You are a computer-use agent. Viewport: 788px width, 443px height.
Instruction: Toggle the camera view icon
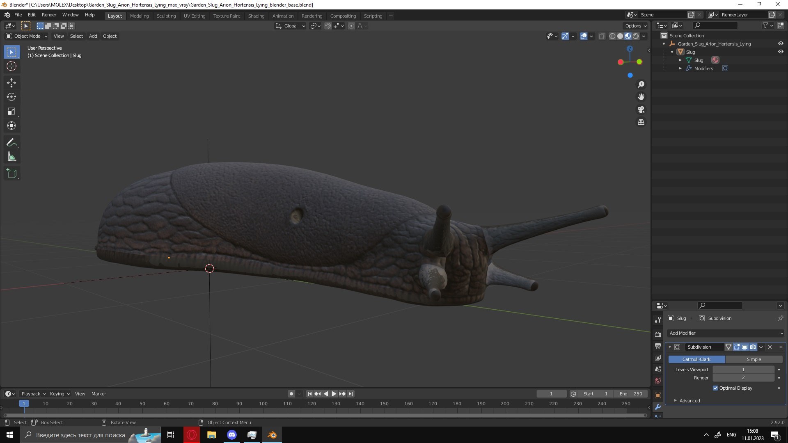(x=641, y=110)
